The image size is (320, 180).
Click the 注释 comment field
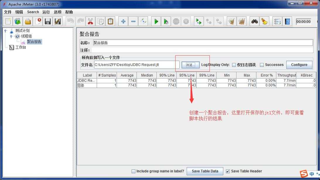coord(202,50)
